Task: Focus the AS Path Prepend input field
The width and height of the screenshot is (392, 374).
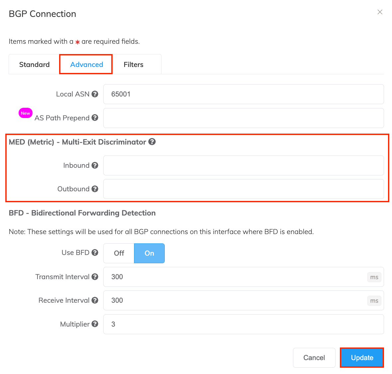Action: pos(244,118)
